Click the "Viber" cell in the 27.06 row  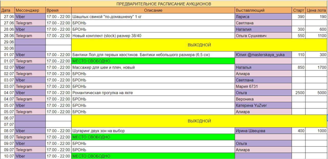[30, 17]
